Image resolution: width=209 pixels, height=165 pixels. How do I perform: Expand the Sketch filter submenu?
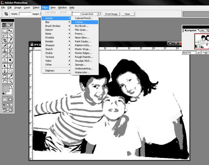tap(56, 49)
